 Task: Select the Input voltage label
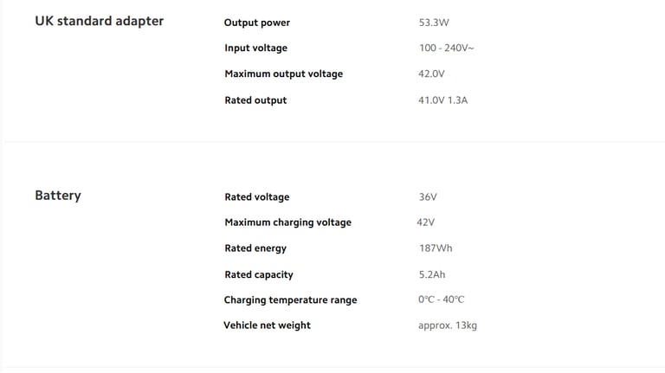[x=255, y=48]
